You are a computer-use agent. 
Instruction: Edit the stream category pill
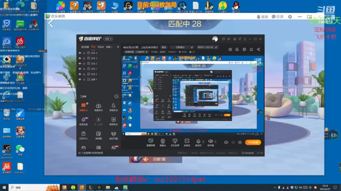(136, 52)
